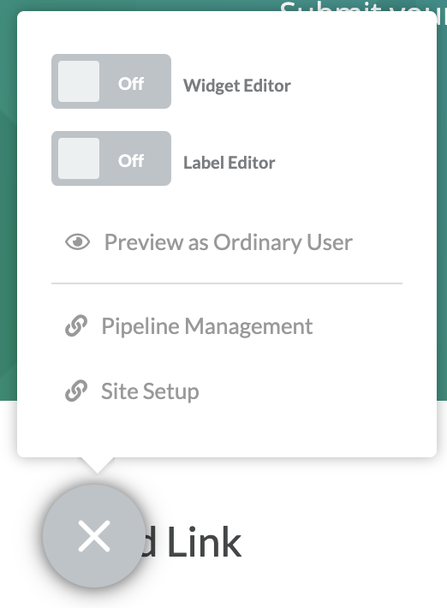Click the Widget Editor label text
The width and height of the screenshot is (447, 608).
pos(237,86)
